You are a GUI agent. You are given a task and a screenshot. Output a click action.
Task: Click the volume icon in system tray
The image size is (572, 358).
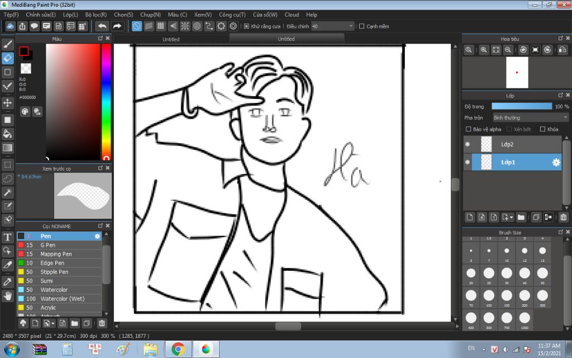[x=505, y=349]
